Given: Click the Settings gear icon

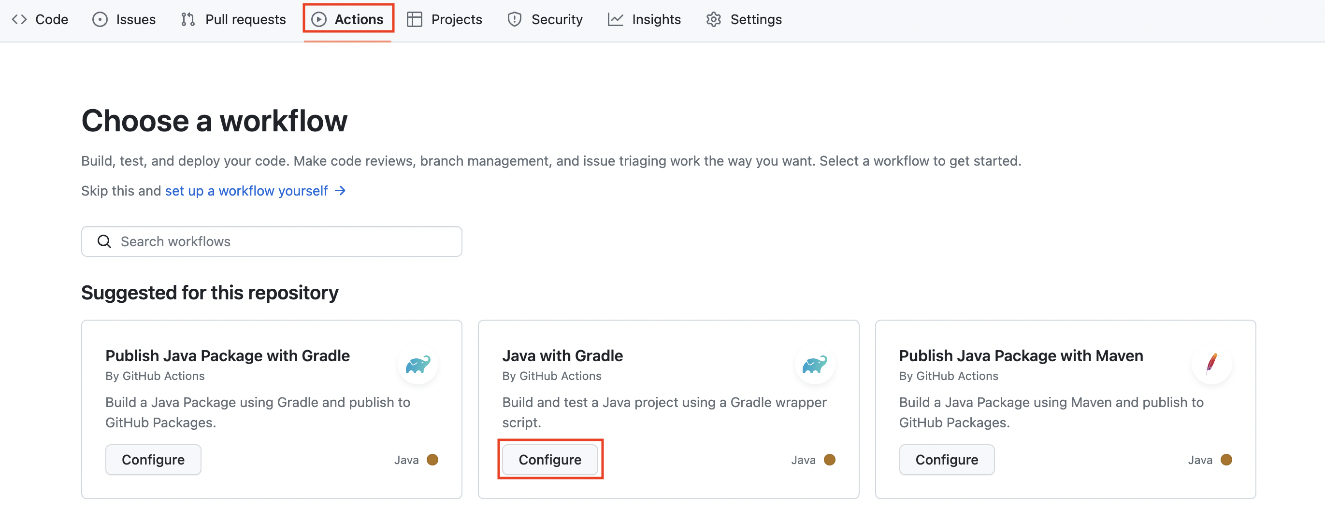Looking at the screenshot, I should [713, 19].
